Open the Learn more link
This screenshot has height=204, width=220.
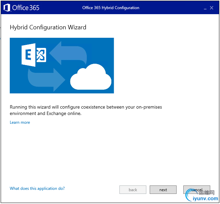pyautogui.click(x=20, y=122)
